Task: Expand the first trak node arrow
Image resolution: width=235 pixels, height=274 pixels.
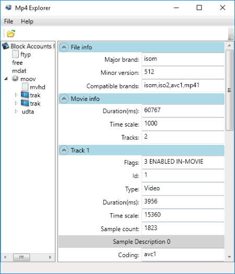Action: point(16,95)
